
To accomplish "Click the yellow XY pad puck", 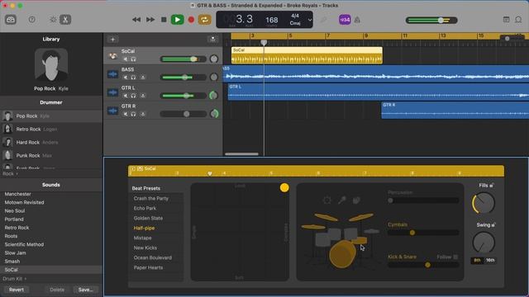I will (284, 187).
